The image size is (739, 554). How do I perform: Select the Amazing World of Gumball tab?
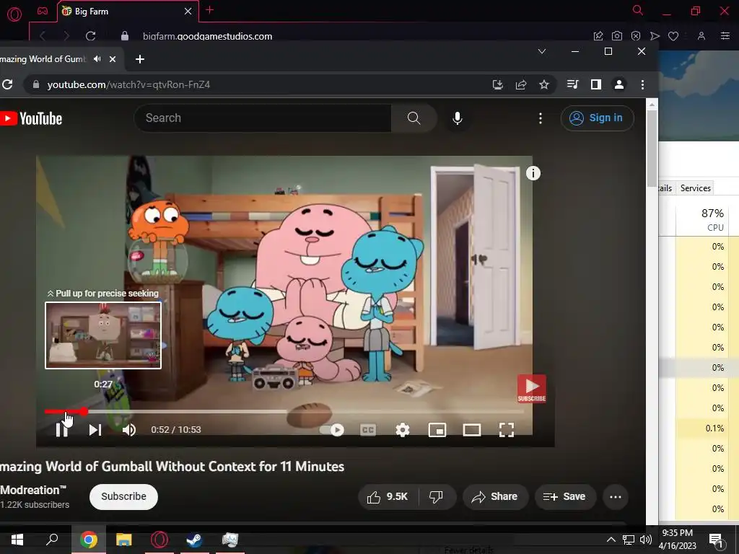pos(45,59)
